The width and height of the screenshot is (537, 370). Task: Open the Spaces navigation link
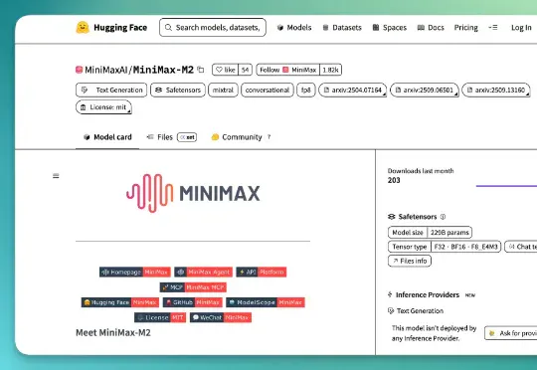coord(390,28)
